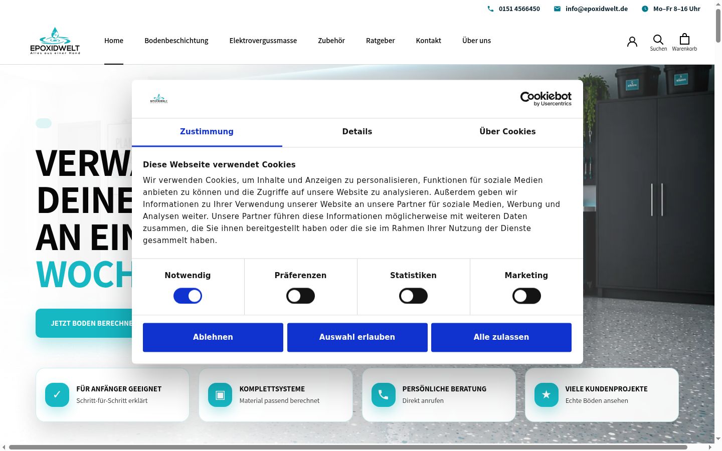The image size is (722, 451).
Task: Enable the Statistiken cookie switch
Action: click(414, 296)
